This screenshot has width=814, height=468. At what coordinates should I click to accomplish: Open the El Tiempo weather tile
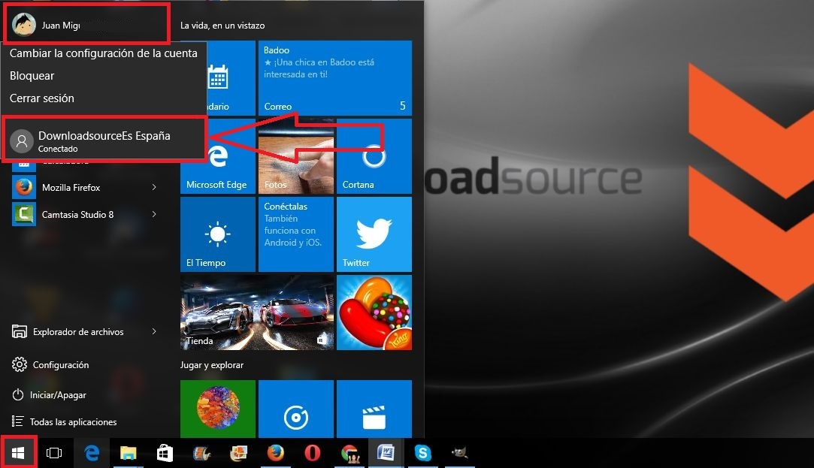pos(218,234)
